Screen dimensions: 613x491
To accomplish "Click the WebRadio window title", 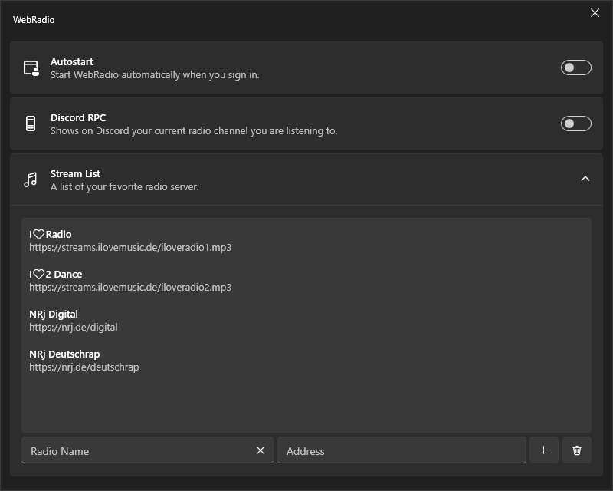I will (x=34, y=19).
